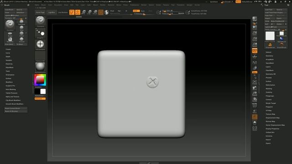The height and width of the screenshot is (164, 292).
Task: Click the SwitchColor black and white swatches
Action: (40, 91)
